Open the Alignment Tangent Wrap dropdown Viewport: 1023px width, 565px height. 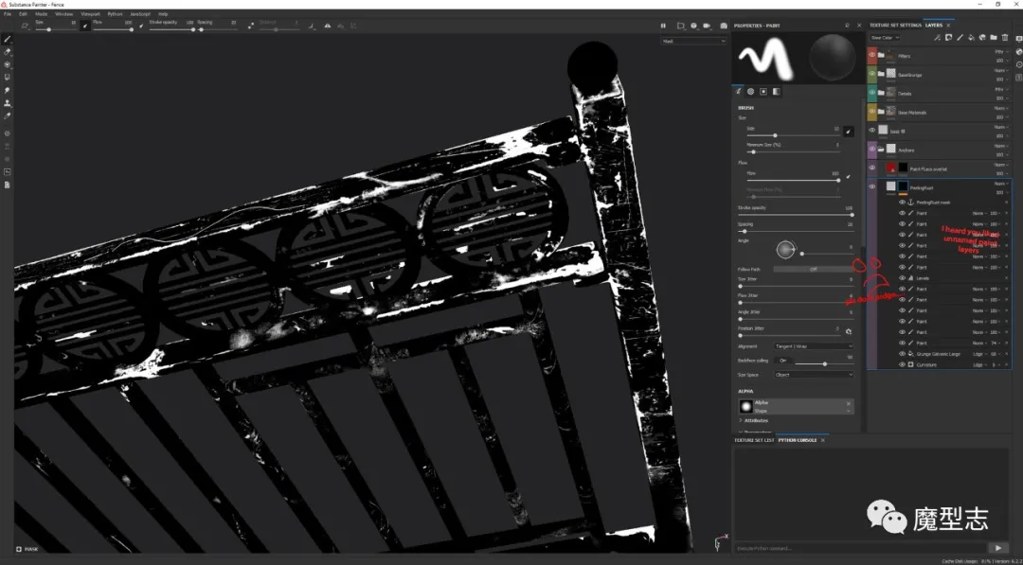tap(814, 346)
